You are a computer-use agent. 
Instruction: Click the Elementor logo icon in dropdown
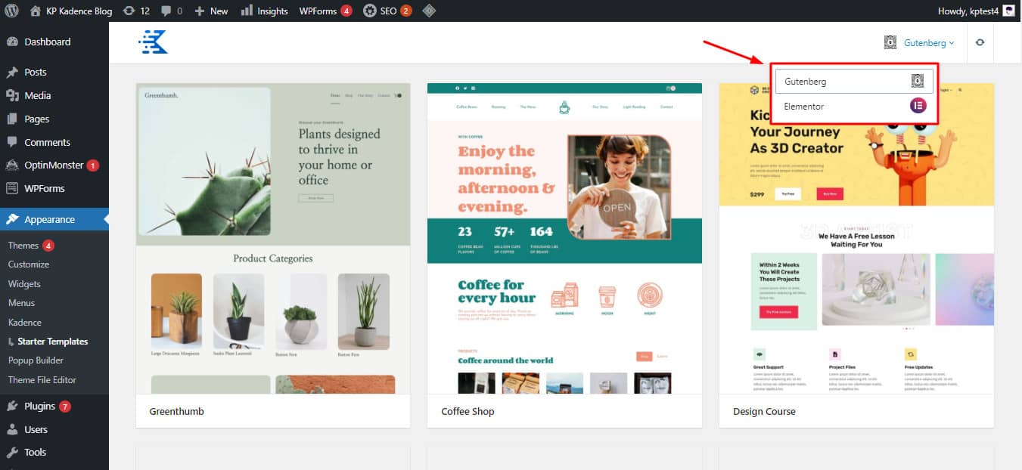[x=917, y=106]
